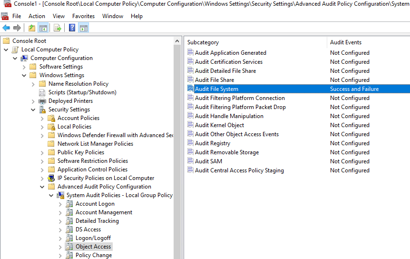The image size is (410, 259).
Task: Expand the Software Settings node
Action: 24,67
